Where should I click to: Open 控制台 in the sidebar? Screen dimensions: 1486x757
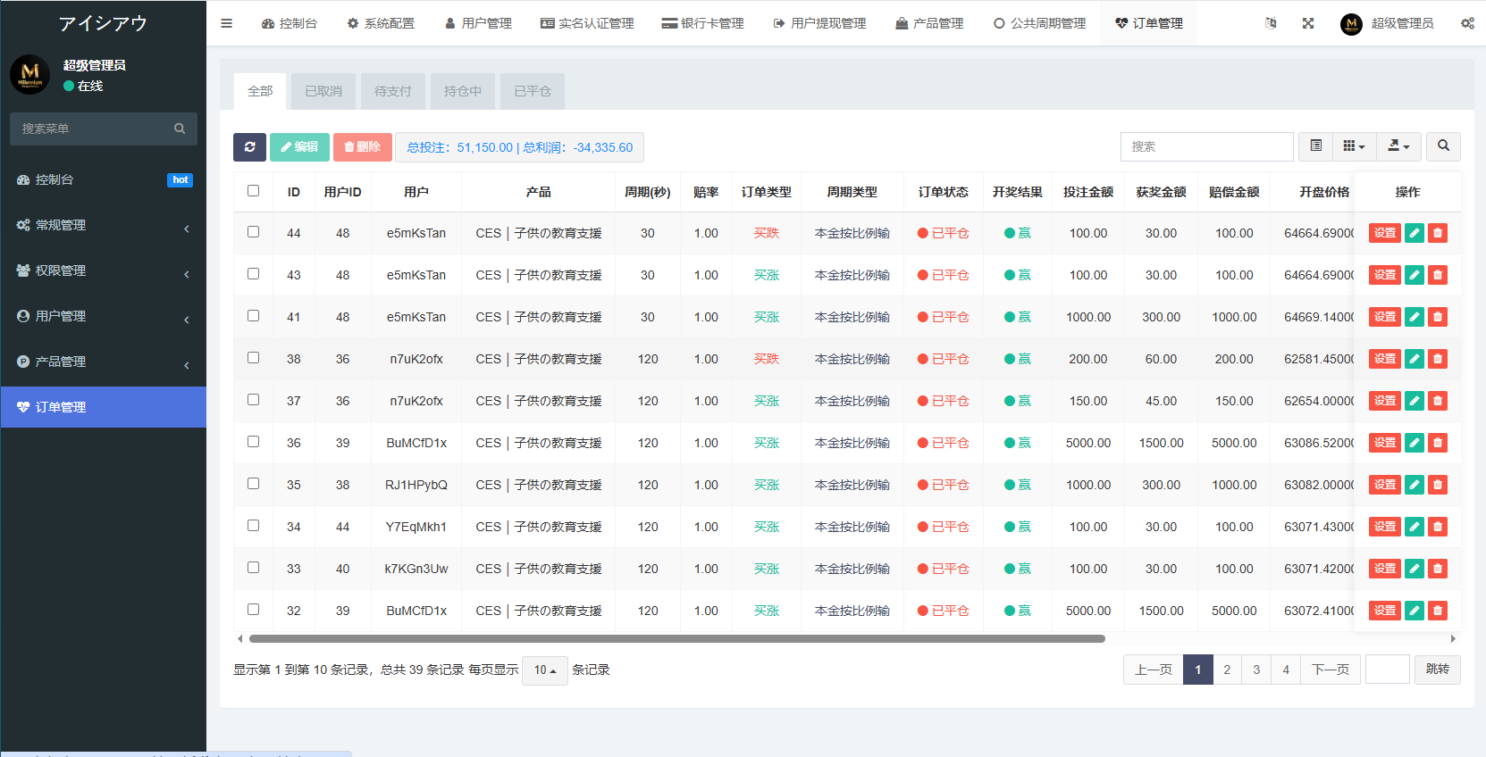[104, 179]
